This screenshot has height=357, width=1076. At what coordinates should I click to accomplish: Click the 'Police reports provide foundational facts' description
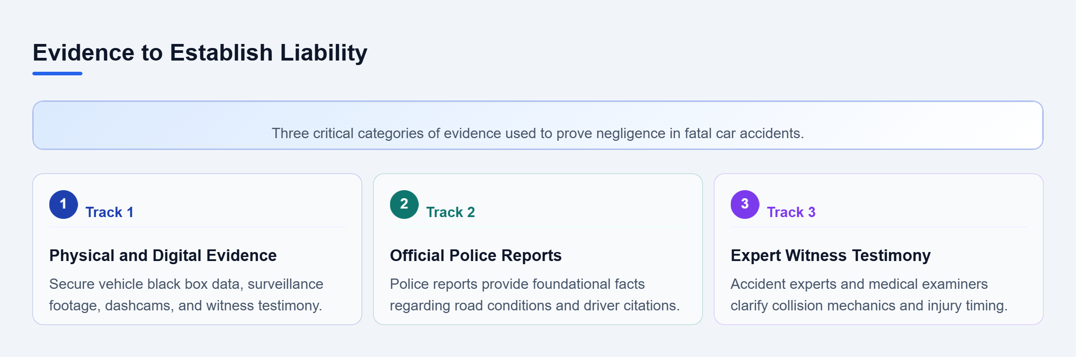click(x=535, y=295)
